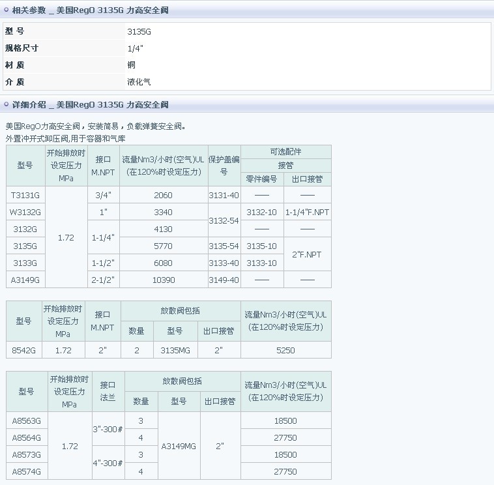Click the 介 质 label
The width and height of the screenshot is (494, 485).
(14, 82)
